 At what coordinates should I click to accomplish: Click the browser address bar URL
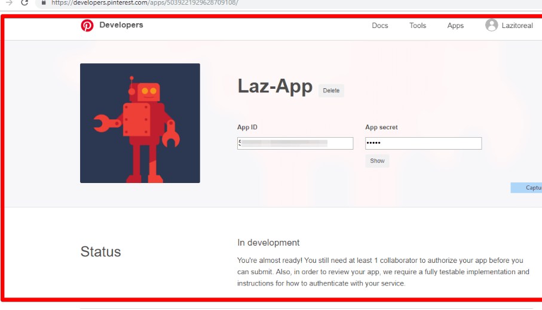pyautogui.click(x=145, y=3)
